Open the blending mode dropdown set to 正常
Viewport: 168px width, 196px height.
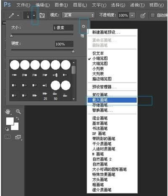[x=79, y=15]
